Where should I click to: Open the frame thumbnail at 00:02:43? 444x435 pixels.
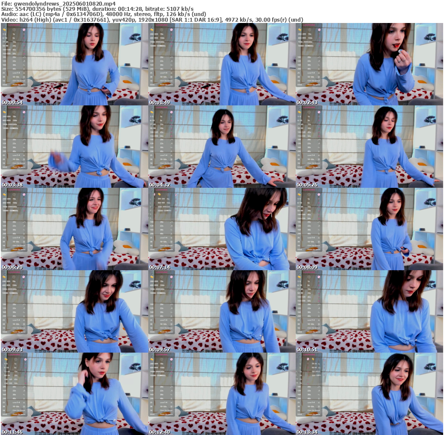coord(369,64)
